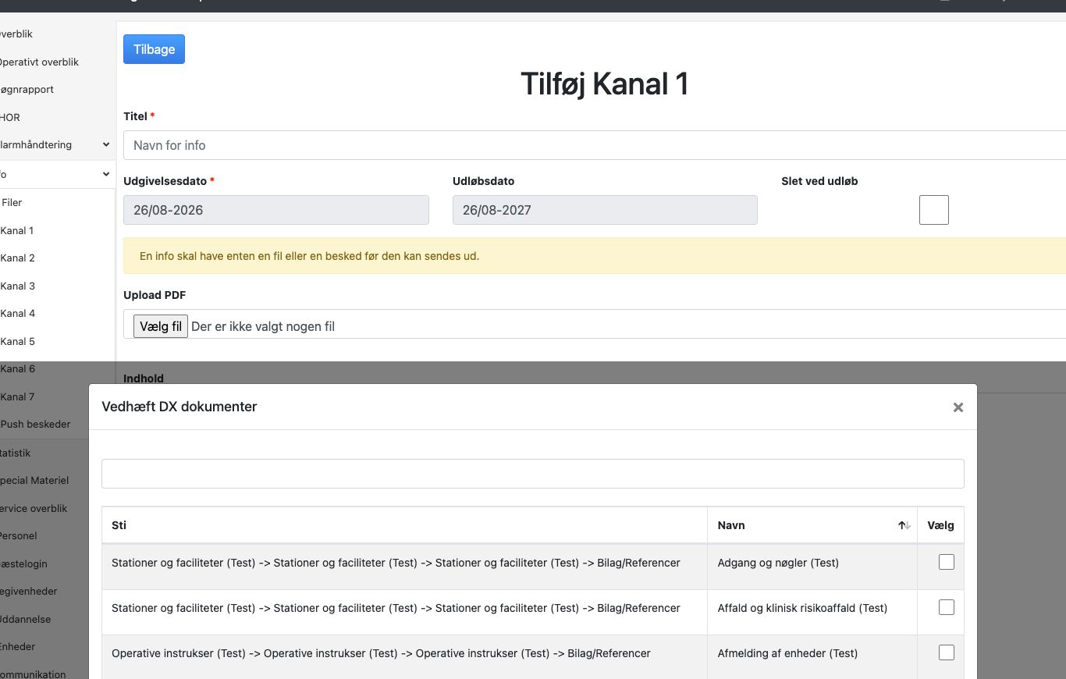Tick the Slet ved udløb checkbox
This screenshot has height=679, width=1066.
(934, 210)
